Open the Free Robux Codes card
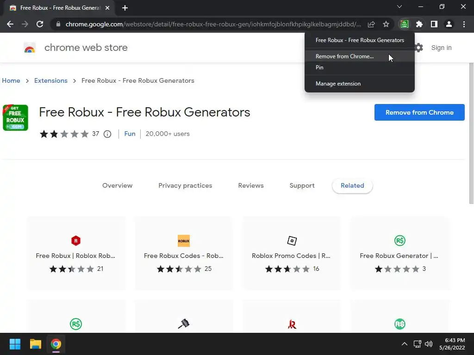Viewport: 474px width, 355px height. (x=184, y=253)
